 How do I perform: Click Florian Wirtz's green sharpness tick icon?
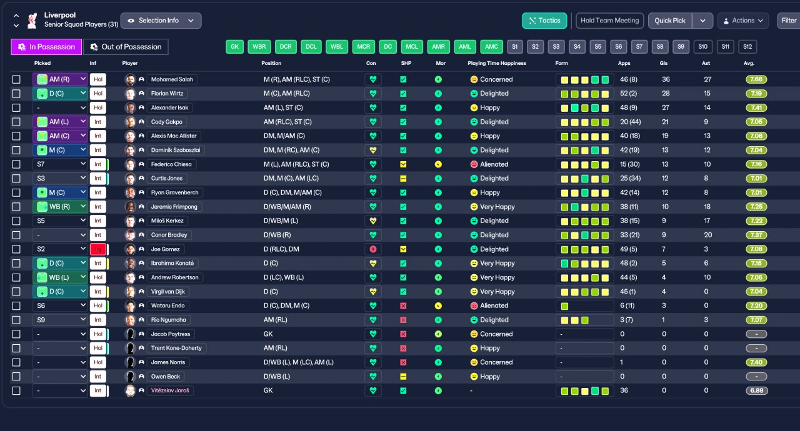403,94
